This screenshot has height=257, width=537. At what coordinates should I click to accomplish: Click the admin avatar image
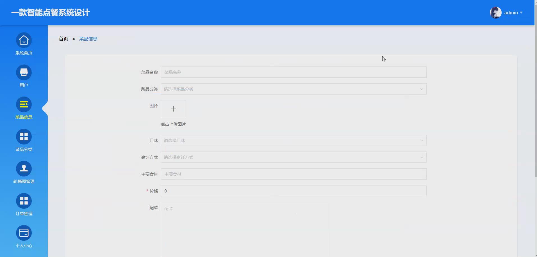(496, 12)
